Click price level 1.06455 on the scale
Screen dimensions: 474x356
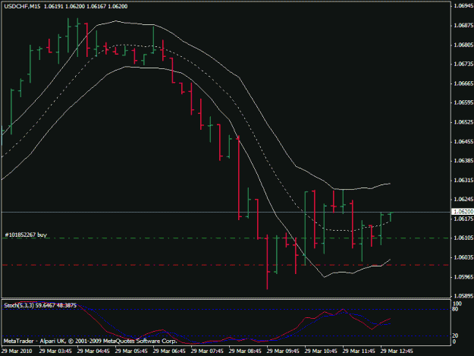pos(463,141)
